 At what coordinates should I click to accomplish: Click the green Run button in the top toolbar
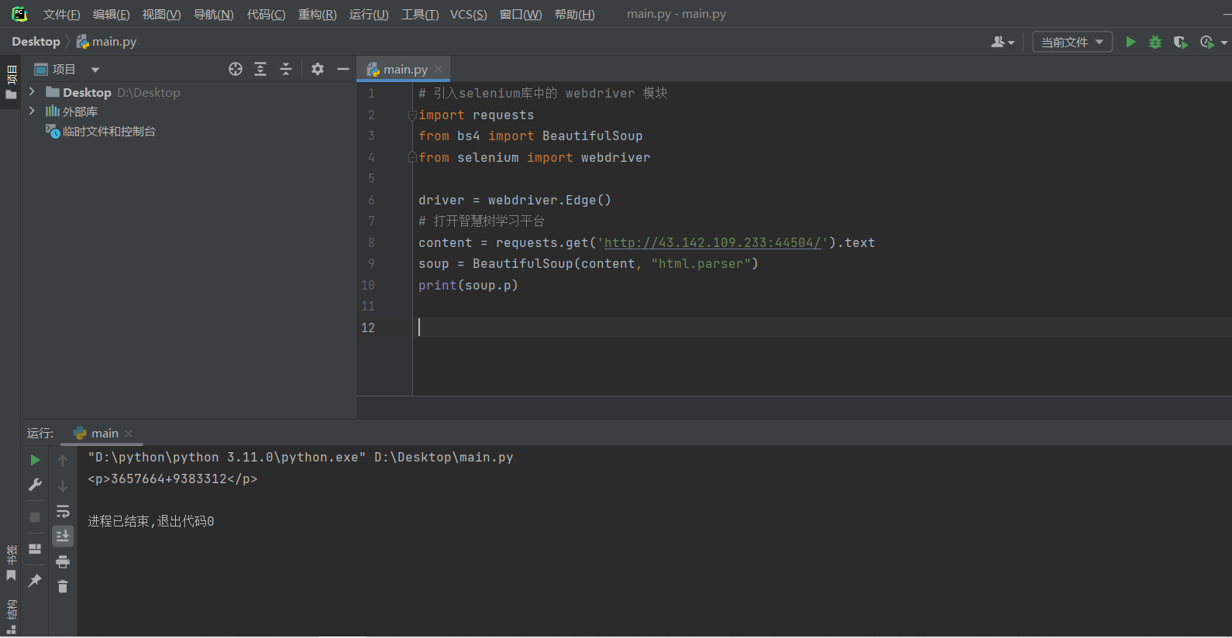tap(1130, 42)
